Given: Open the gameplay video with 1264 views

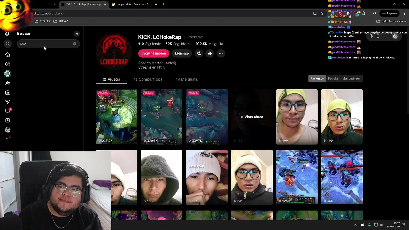Looking at the screenshot, I should click(297, 177).
